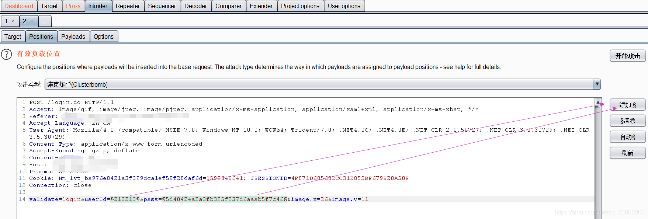This screenshot has height=219, width=648.
Task: Open the Options sub-tab
Action: pyautogui.click(x=104, y=36)
